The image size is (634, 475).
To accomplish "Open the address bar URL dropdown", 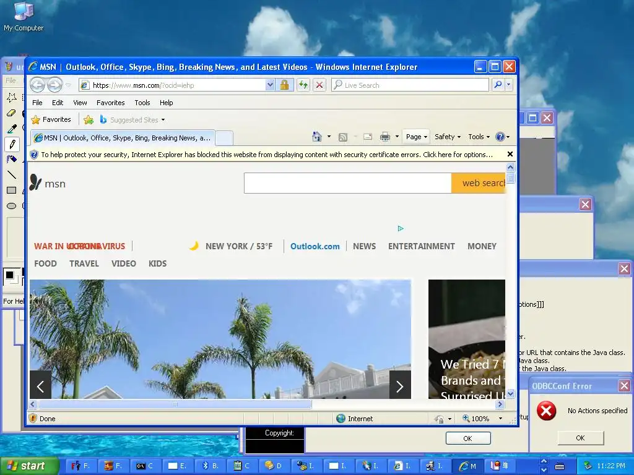I will [270, 85].
